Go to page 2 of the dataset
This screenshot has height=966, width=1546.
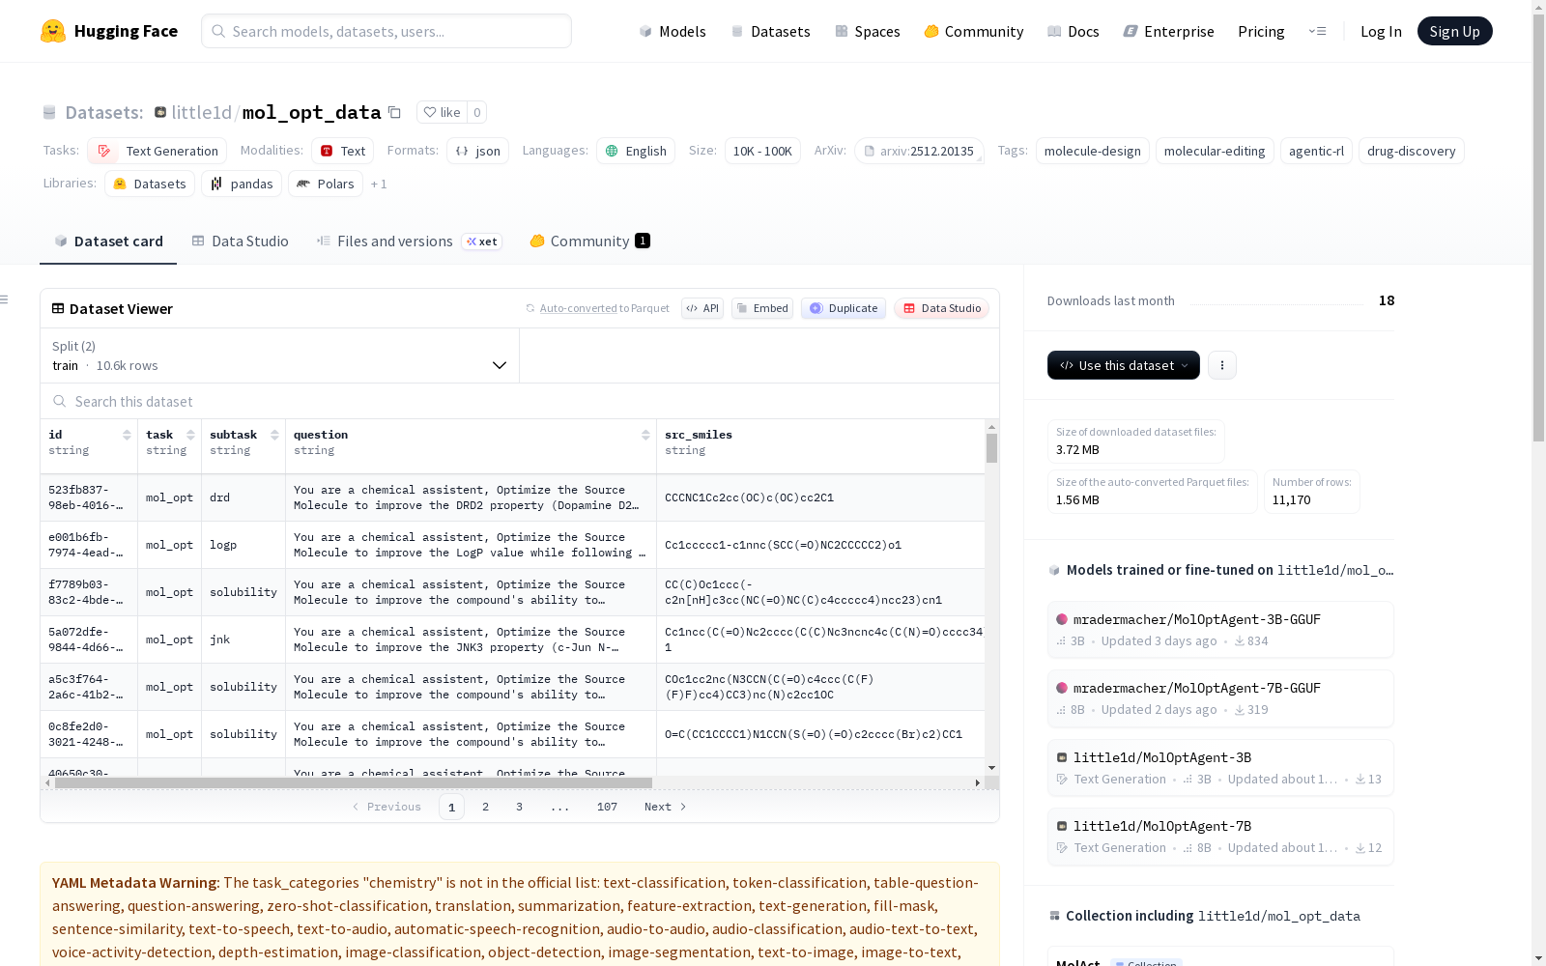point(485,807)
